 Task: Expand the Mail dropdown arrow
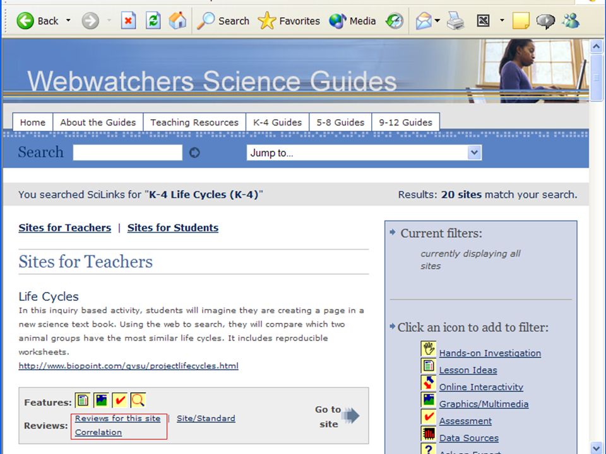pos(437,20)
